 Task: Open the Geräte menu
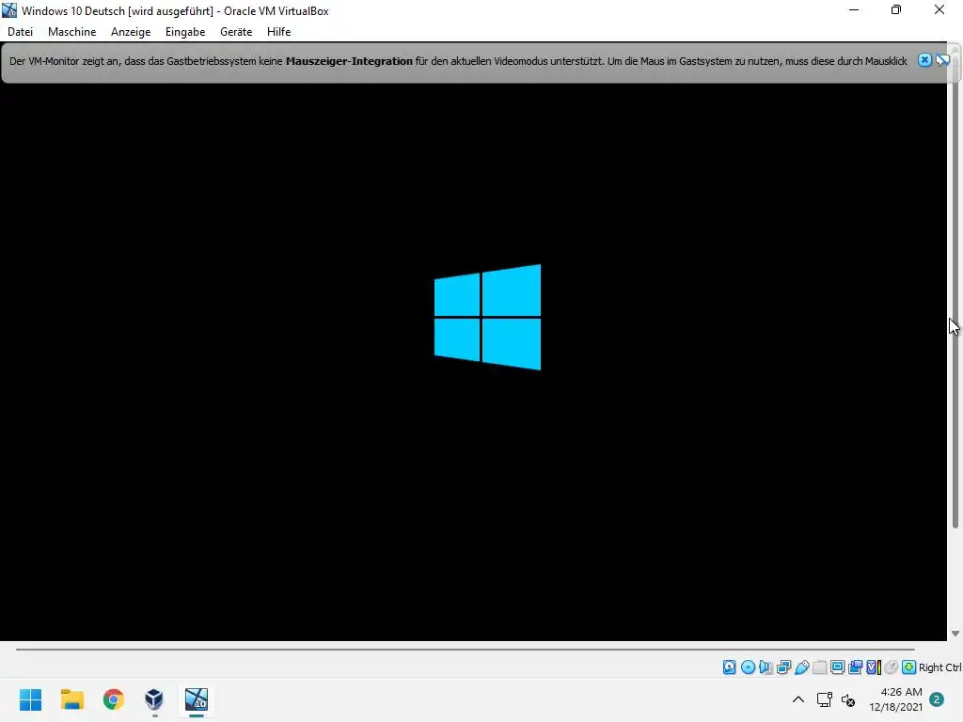(x=236, y=32)
